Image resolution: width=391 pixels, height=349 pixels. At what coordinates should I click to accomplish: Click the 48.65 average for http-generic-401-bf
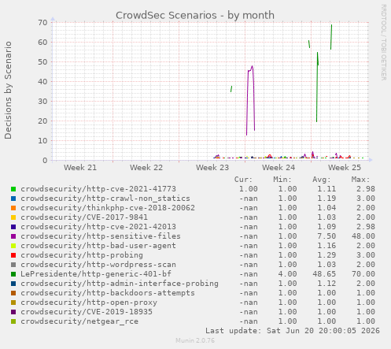(324, 274)
